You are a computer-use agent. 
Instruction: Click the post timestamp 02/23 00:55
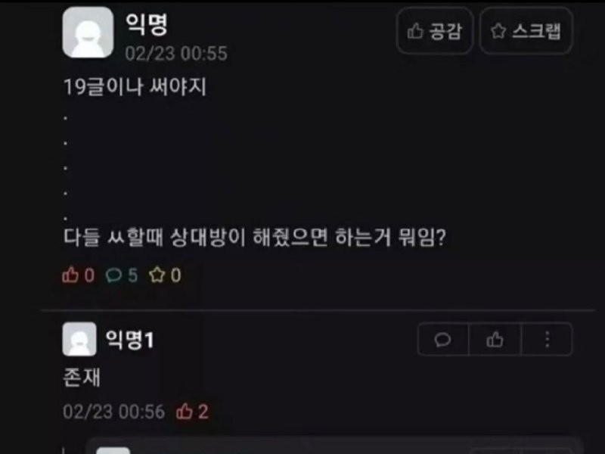pyautogui.click(x=176, y=53)
